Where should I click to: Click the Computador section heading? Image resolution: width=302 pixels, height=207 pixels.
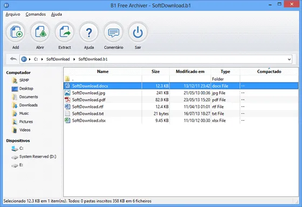coord(18,73)
